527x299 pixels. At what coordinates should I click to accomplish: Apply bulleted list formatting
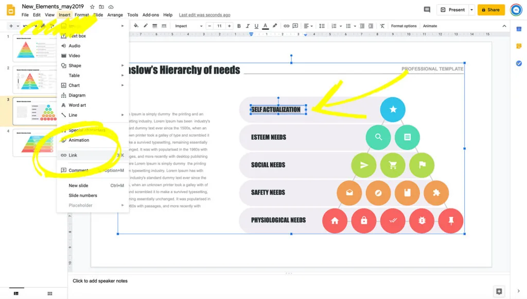click(348, 26)
